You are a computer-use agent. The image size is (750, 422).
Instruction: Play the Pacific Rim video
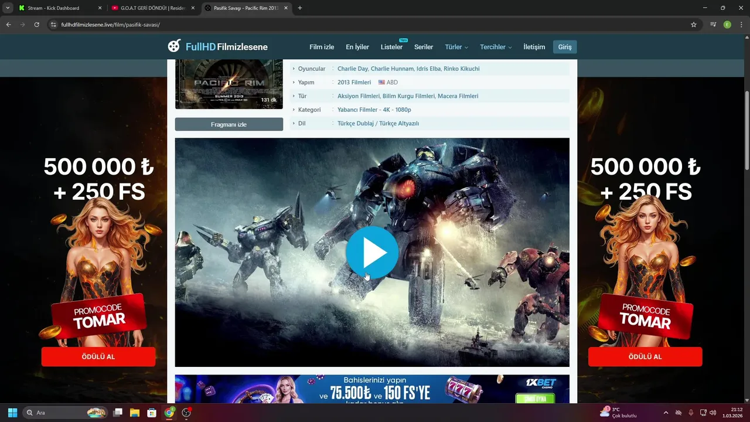pos(372,253)
